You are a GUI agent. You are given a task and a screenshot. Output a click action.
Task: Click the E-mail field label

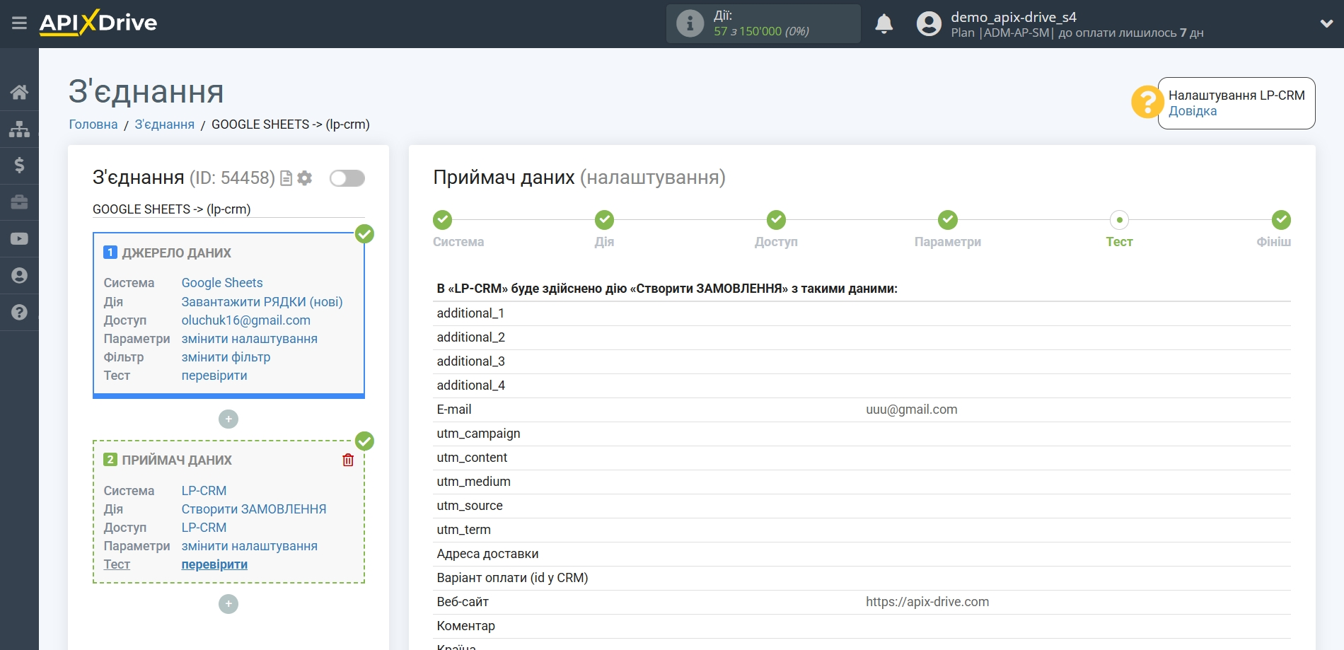click(x=454, y=410)
